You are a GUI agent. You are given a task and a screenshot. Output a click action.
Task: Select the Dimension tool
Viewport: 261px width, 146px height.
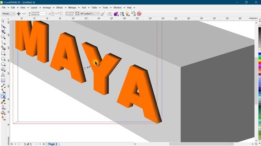(3, 86)
